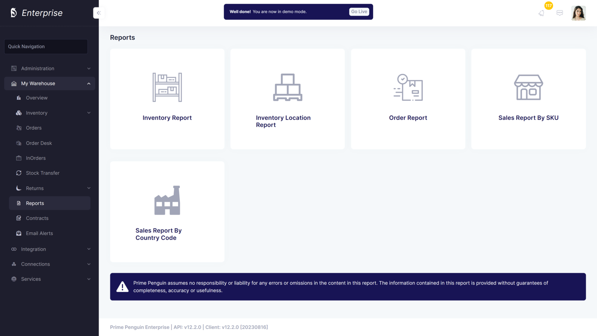Click the 'Prime Penguin Enterprise' footer text
This screenshot has width=597, height=336.
click(x=140, y=327)
